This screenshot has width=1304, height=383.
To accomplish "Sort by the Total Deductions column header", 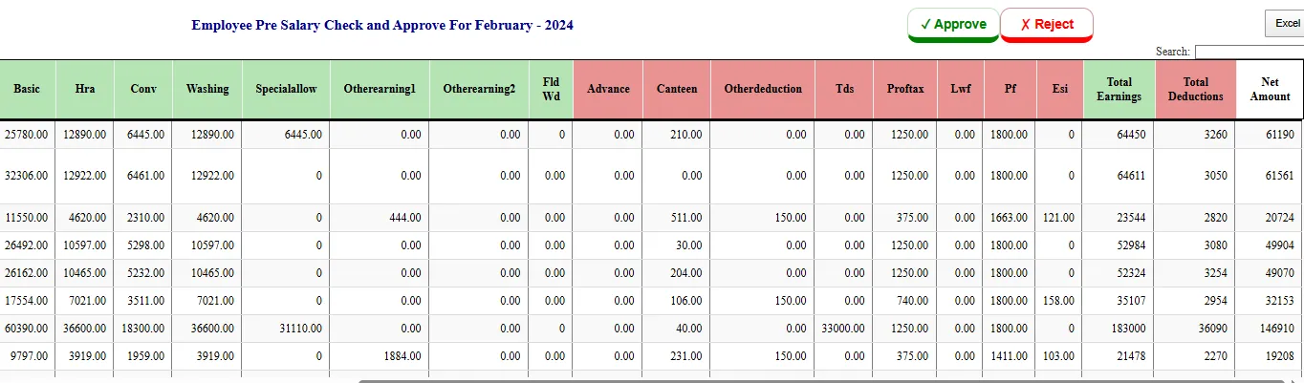I will 1196,89.
